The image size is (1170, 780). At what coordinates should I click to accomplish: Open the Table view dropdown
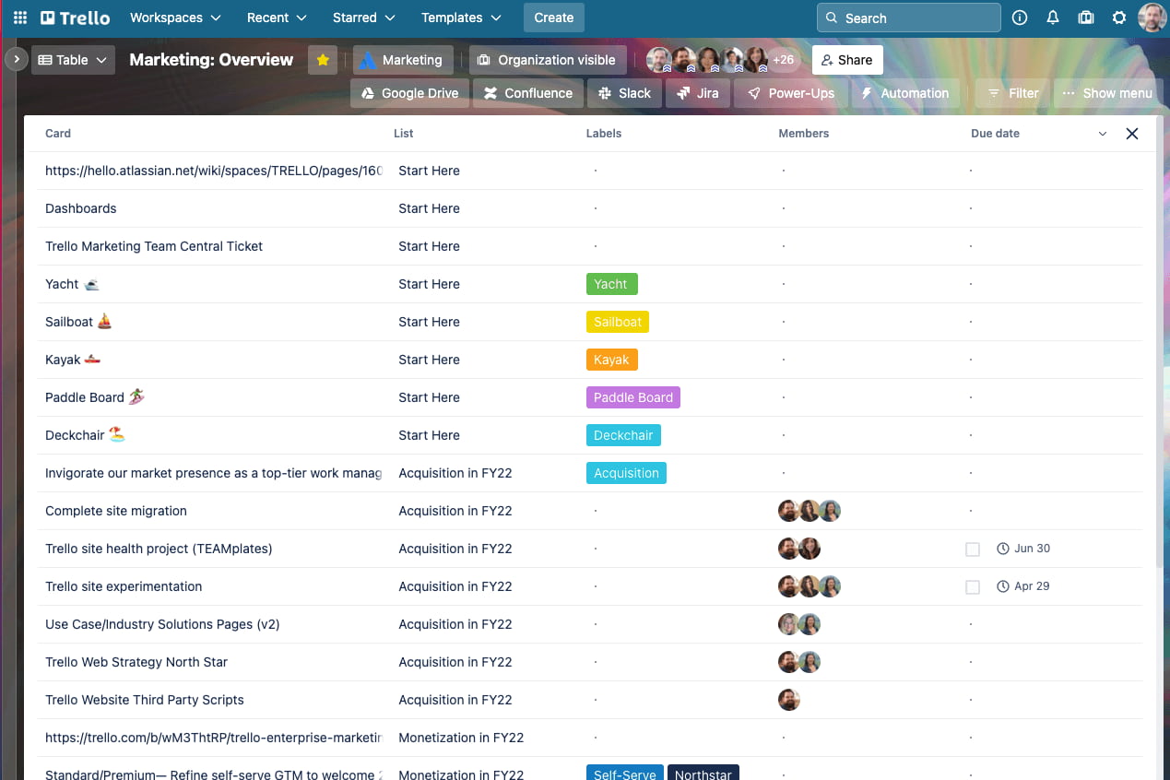pos(73,59)
